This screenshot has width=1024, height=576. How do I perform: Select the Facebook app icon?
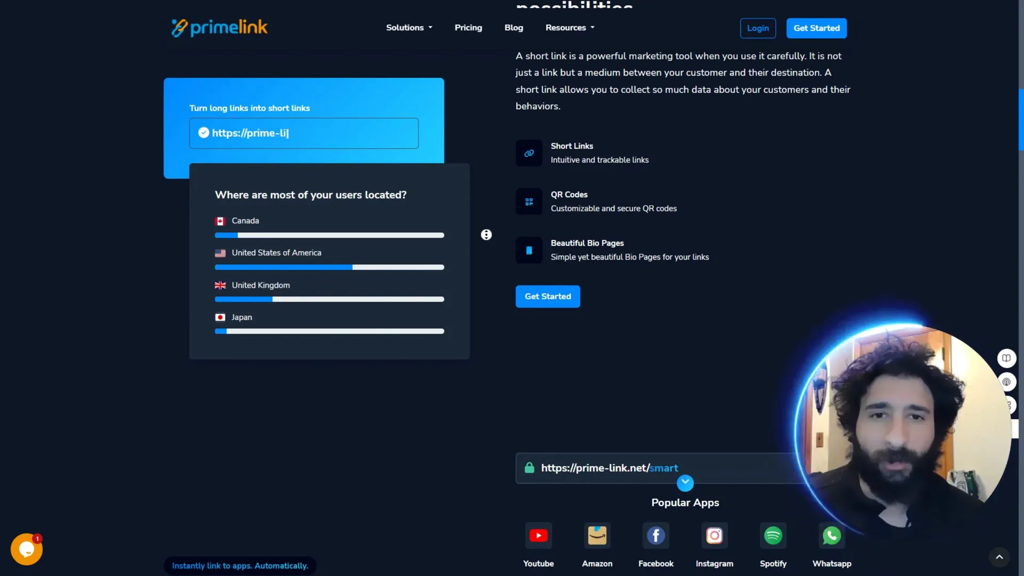tap(655, 535)
